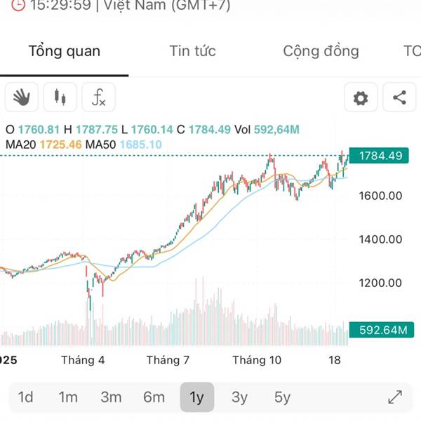Open the Tin tức tab
The image size is (421, 421).
192,51
